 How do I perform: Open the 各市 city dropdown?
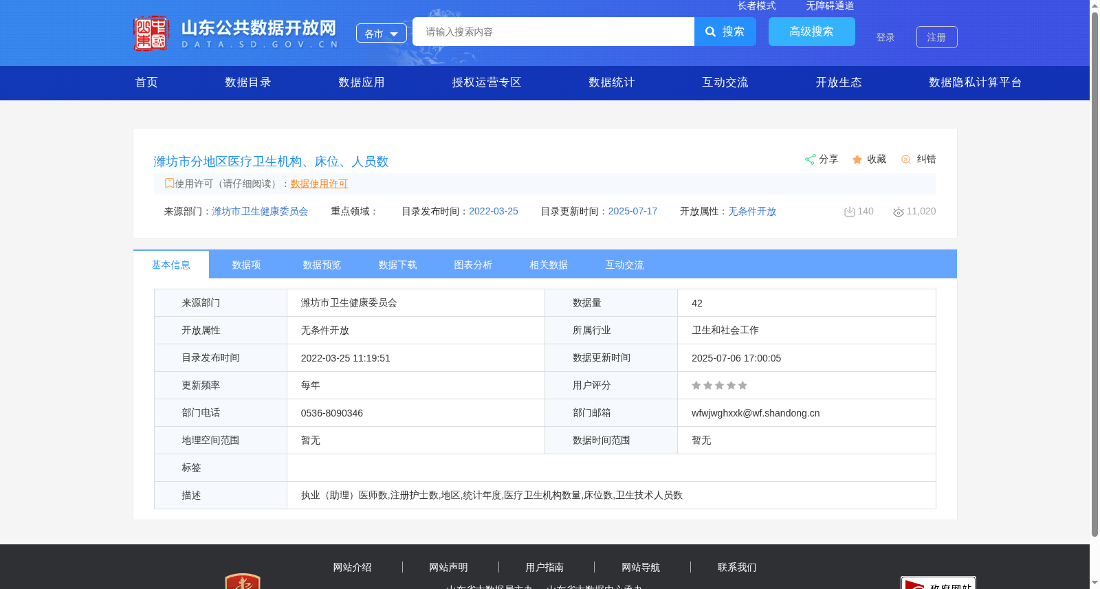coord(382,33)
